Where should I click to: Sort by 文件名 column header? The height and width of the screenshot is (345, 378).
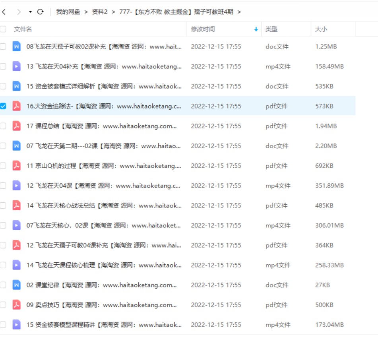pos(23,29)
